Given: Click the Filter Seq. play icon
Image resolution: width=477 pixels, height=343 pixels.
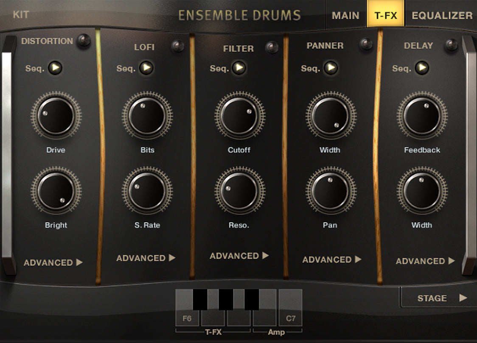Looking at the screenshot, I should [x=239, y=68].
